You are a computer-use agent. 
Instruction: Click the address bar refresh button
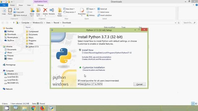click(179, 23)
